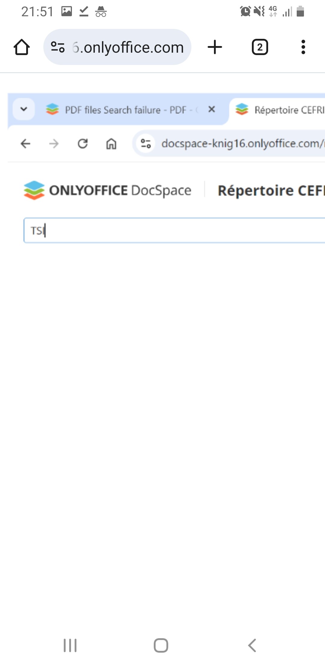
Task: Tap the Chrome home icon
Action: (22, 47)
